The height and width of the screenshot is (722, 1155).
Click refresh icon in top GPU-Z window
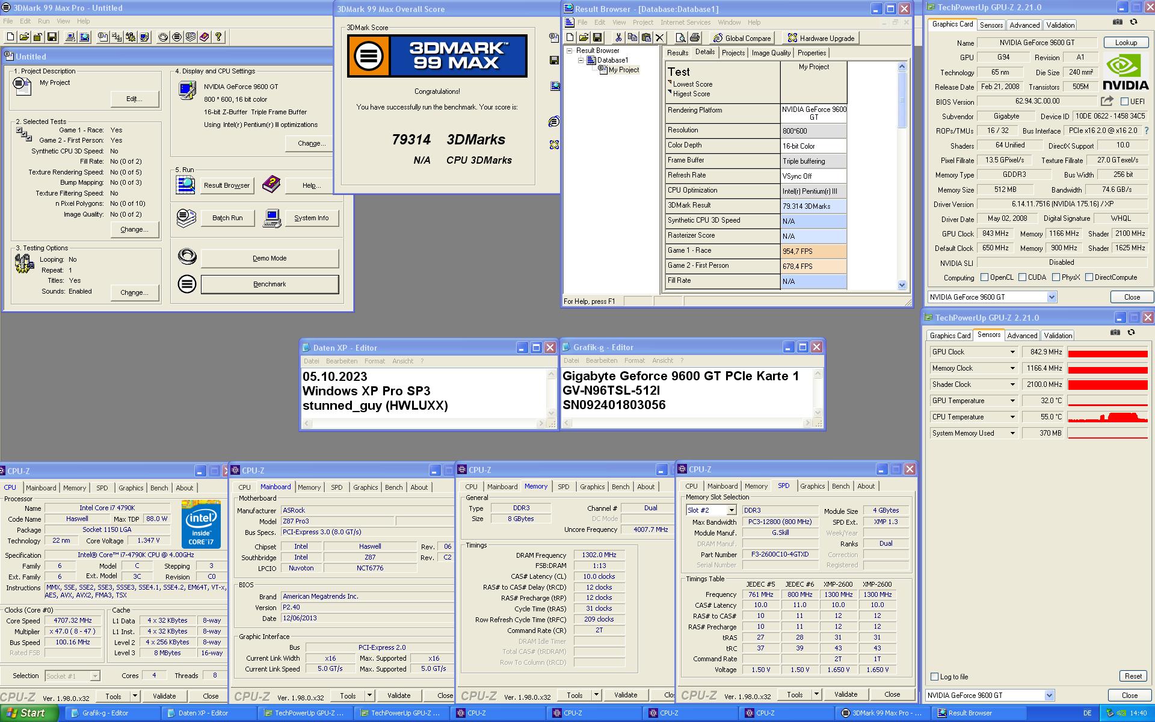1133,22
